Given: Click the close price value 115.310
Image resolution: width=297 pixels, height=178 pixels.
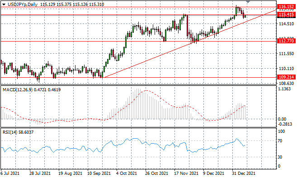Looking at the screenshot, I should (x=96, y=5).
